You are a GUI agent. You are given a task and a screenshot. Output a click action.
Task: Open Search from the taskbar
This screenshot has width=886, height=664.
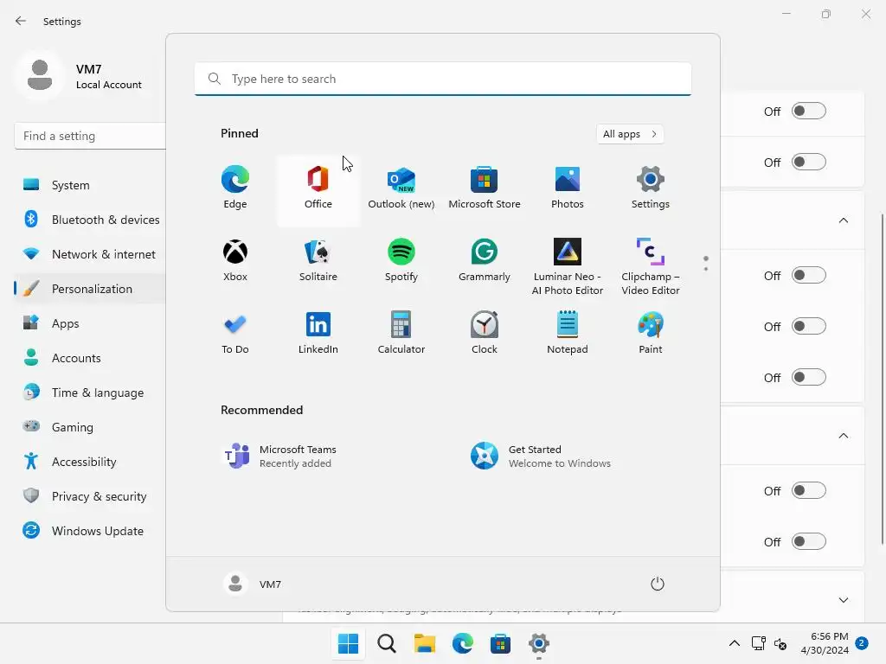point(387,643)
